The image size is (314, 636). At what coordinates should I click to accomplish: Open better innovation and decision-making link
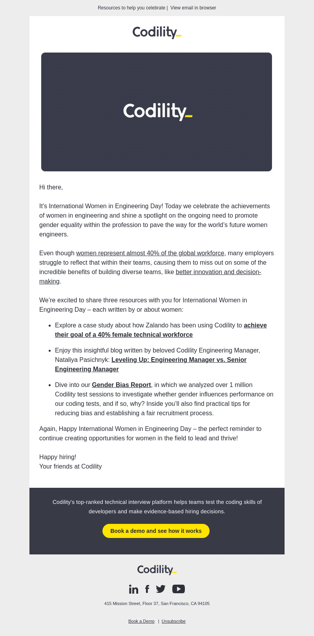[150, 277]
